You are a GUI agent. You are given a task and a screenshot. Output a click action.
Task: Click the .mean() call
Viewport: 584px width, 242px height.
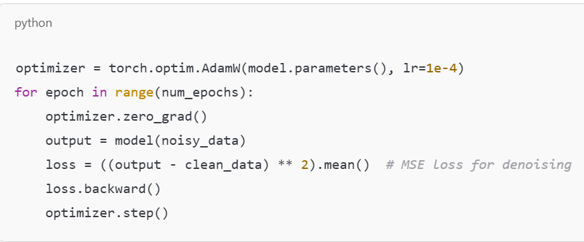click(x=342, y=164)
